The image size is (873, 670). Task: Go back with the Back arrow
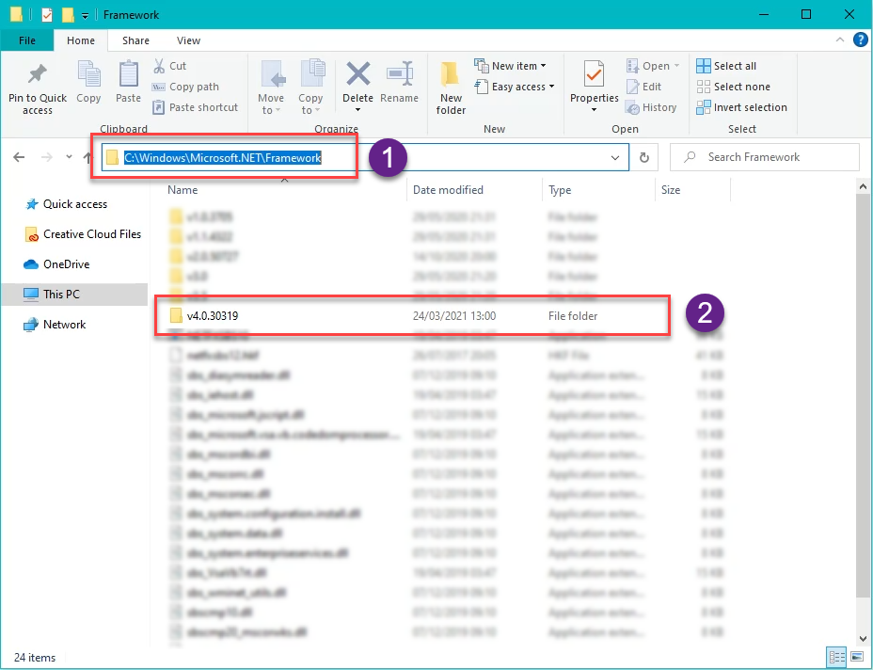[x=19, y=157]
